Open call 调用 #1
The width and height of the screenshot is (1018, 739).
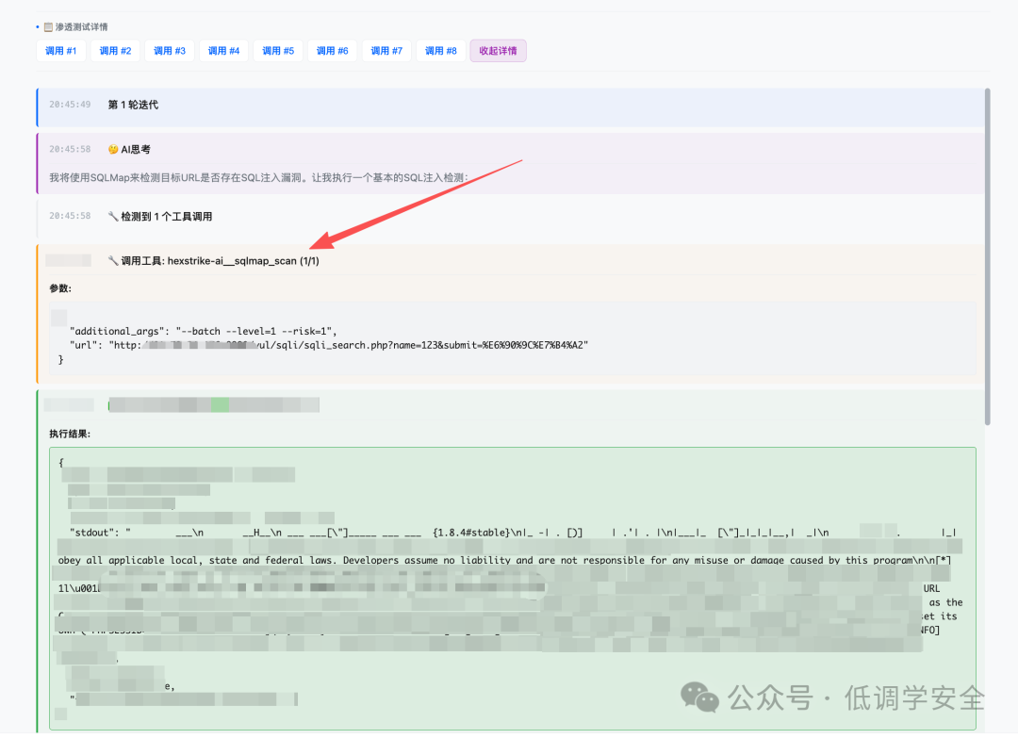[61, 51]
